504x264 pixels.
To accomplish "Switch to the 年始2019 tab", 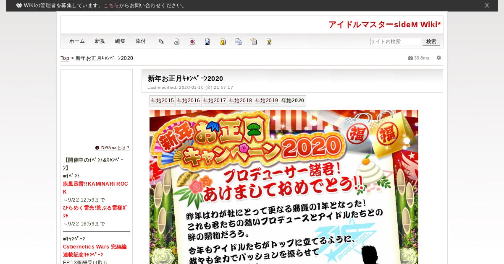I will pos(267,101).
